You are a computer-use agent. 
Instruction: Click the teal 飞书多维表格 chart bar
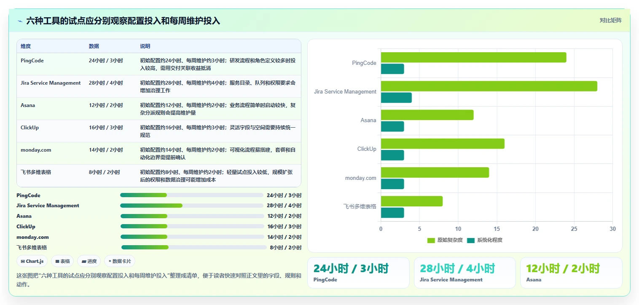click(392, 213)
